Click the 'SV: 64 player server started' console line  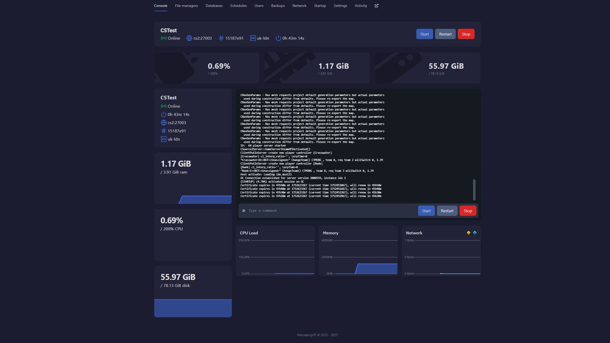click(x=263, y=145)
